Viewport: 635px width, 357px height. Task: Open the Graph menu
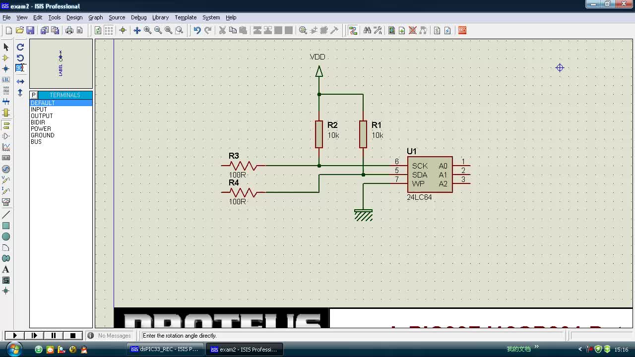96,17
